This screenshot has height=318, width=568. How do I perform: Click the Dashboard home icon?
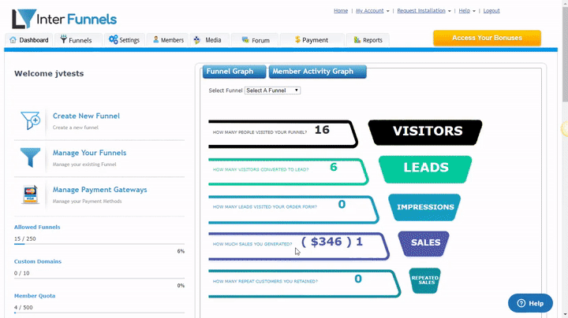[13, 39]
